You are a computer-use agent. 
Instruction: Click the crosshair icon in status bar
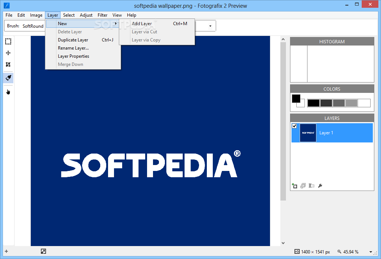pos(7,252)
